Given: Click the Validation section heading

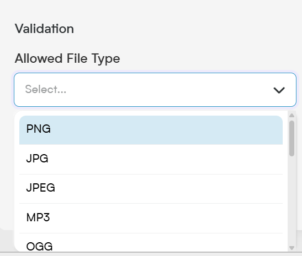Looking at the screenshot, I should point(44,29).
